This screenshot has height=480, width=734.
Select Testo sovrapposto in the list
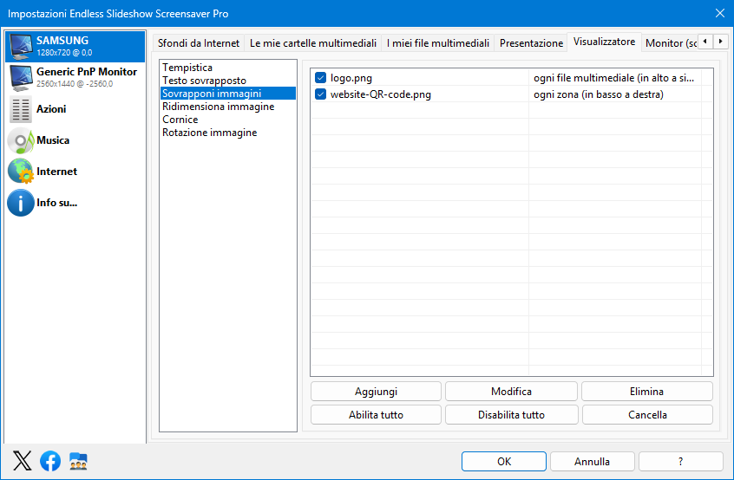pyautogui.click(x=204, y=81)
